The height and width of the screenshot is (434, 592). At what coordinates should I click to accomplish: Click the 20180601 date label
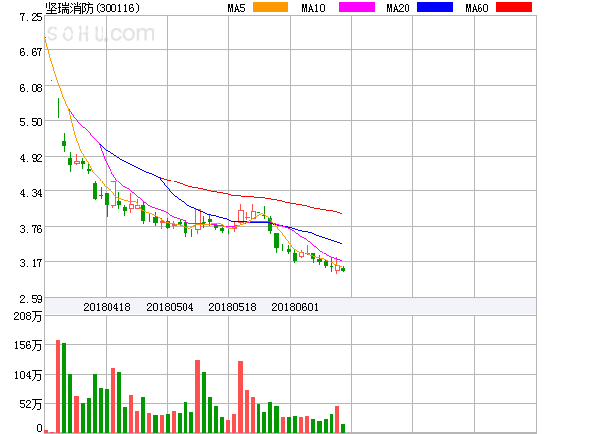pos(295,307)
